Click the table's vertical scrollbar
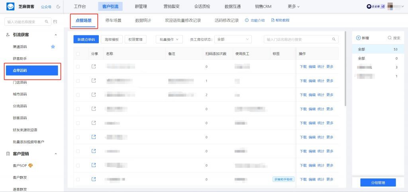This screenshot has width=408, height=192. point(345,69)
